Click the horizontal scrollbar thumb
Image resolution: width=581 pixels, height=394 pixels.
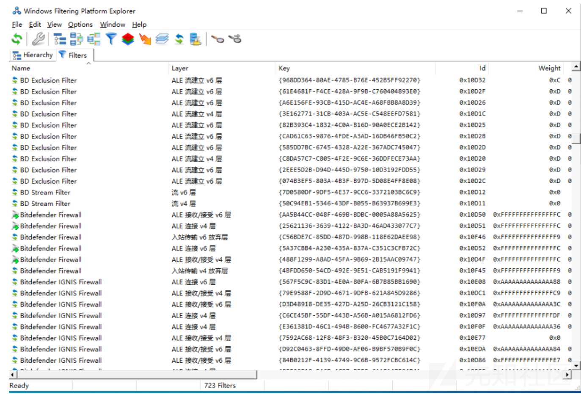137,375
